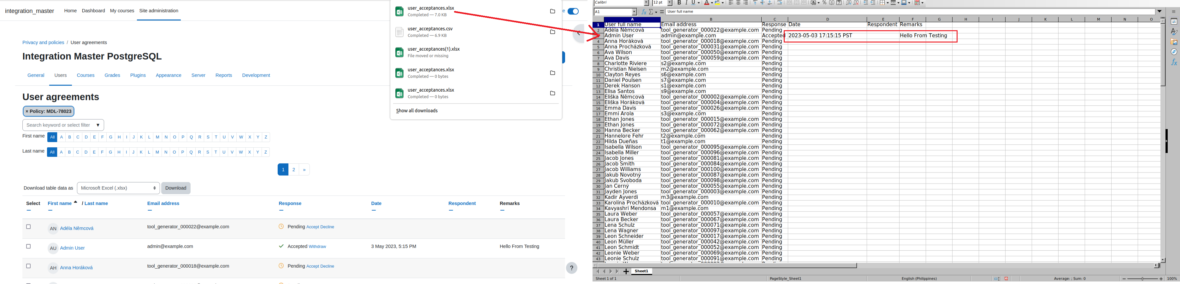Viewport: 1180px width, 284px height.
Task: Open the help question-mark button
Action: tap(572, 268)
